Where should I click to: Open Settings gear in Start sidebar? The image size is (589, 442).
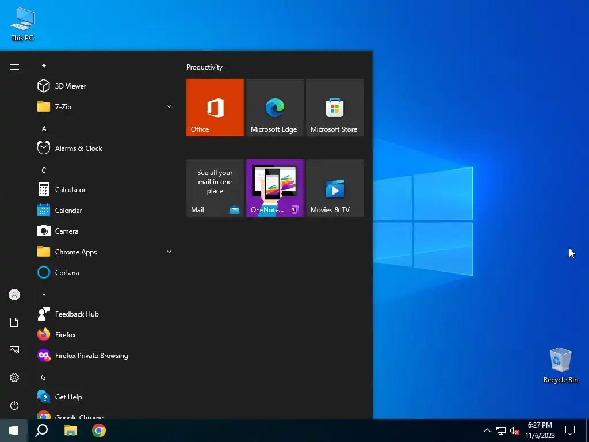click(14, 378)
